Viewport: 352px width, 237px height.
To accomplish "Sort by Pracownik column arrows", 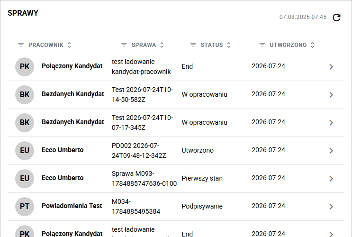I will coord(69,45).
